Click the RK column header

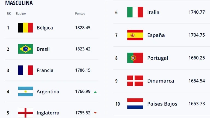pos(9,13)
